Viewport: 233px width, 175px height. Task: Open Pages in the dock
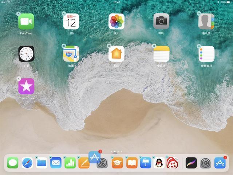[83, 163]
